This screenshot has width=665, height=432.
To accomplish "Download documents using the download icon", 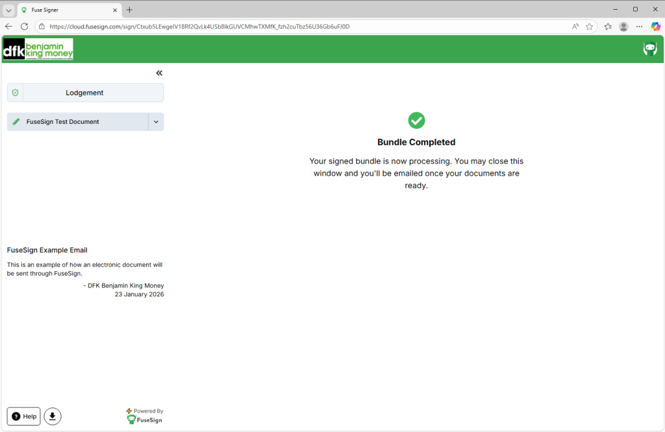I will point(53,416).
